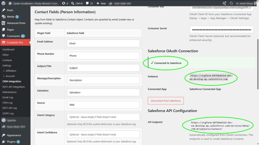Click the magnifier icon in admin bar
Screen dimensions: 259x145
point(231,3)
